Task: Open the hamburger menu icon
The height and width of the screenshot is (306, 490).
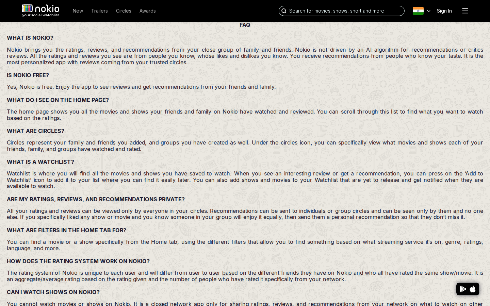Action: [x=465, y=11]
